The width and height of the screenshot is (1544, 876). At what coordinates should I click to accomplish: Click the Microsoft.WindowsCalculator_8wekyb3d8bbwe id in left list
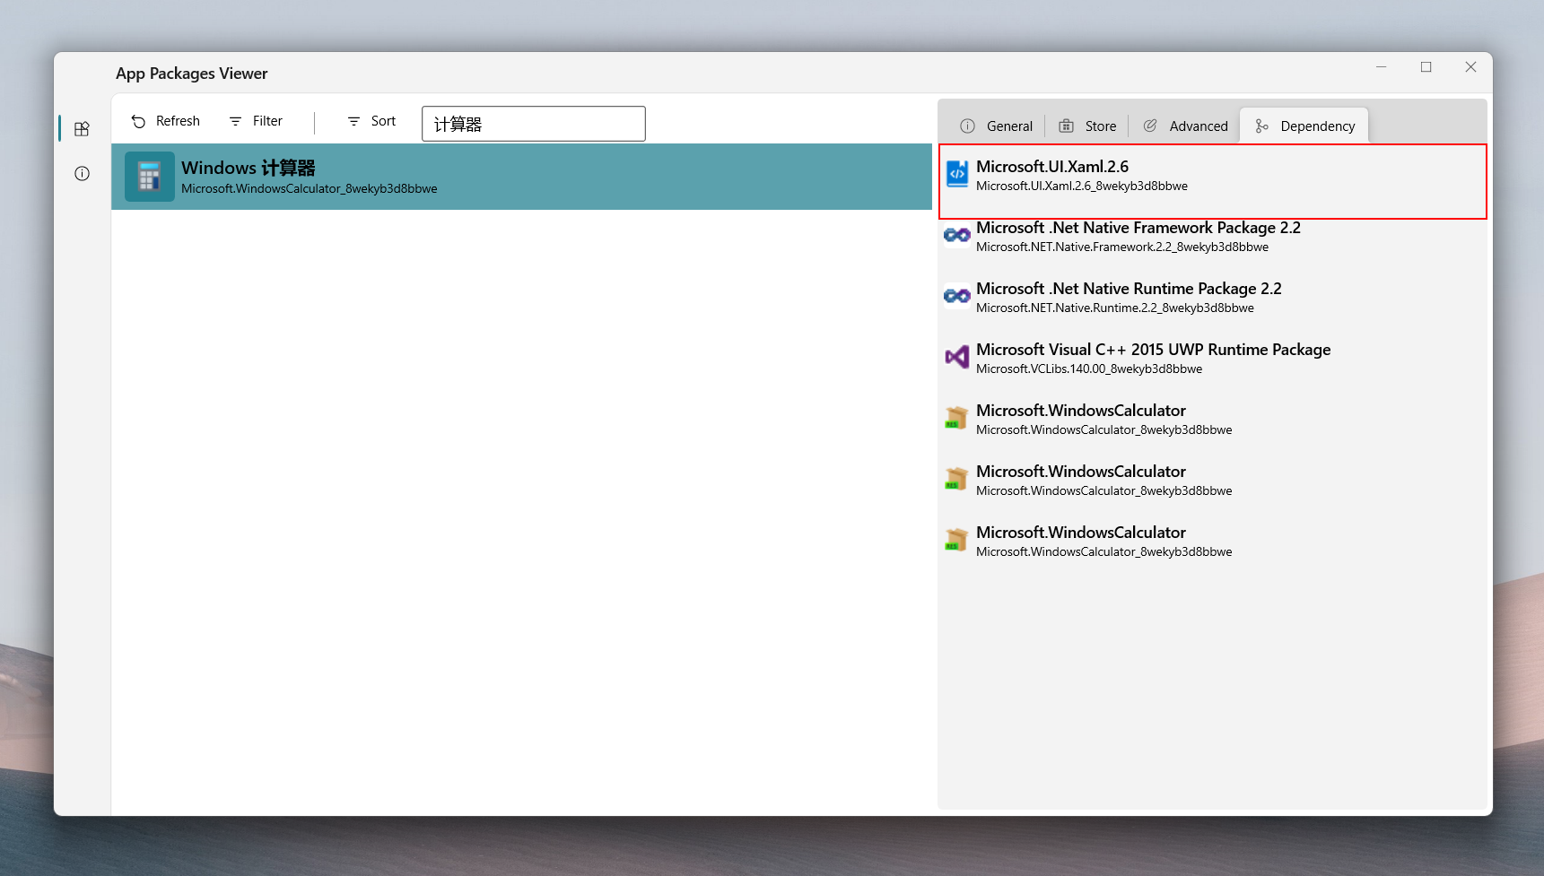310,189
